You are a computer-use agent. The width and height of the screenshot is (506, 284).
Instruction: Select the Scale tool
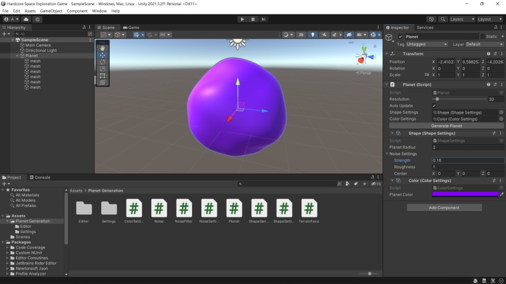(x=102, y=69)
